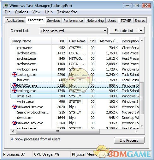Image resolution: width=154 pixels, height=160 pixels.
Task: Click the red icon beside taskeng.exe PID 1748
Action: (x=14, y=91)
